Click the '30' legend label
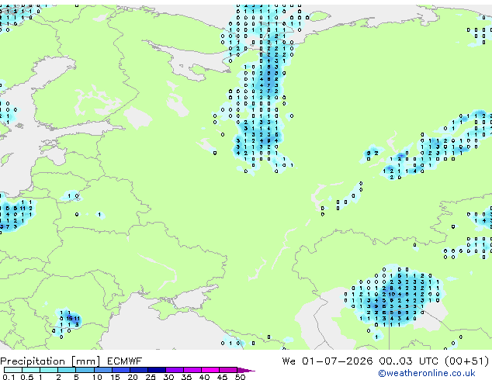Image resolution: width=492 pixels, height=380 pixels. click(x=168, y=377)
